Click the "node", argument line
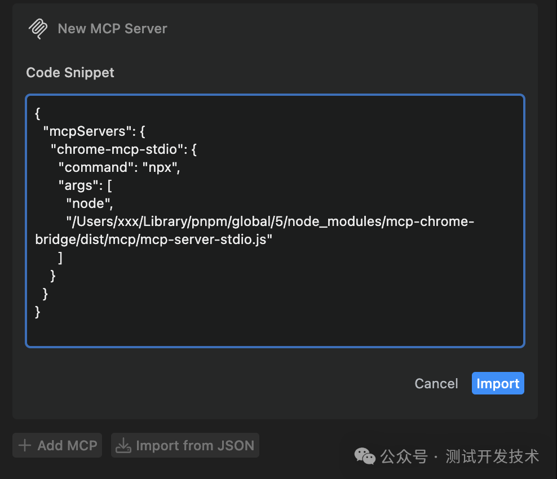Image resolution: width=557 pixels, height=479 pixels. tap(90, 203)
